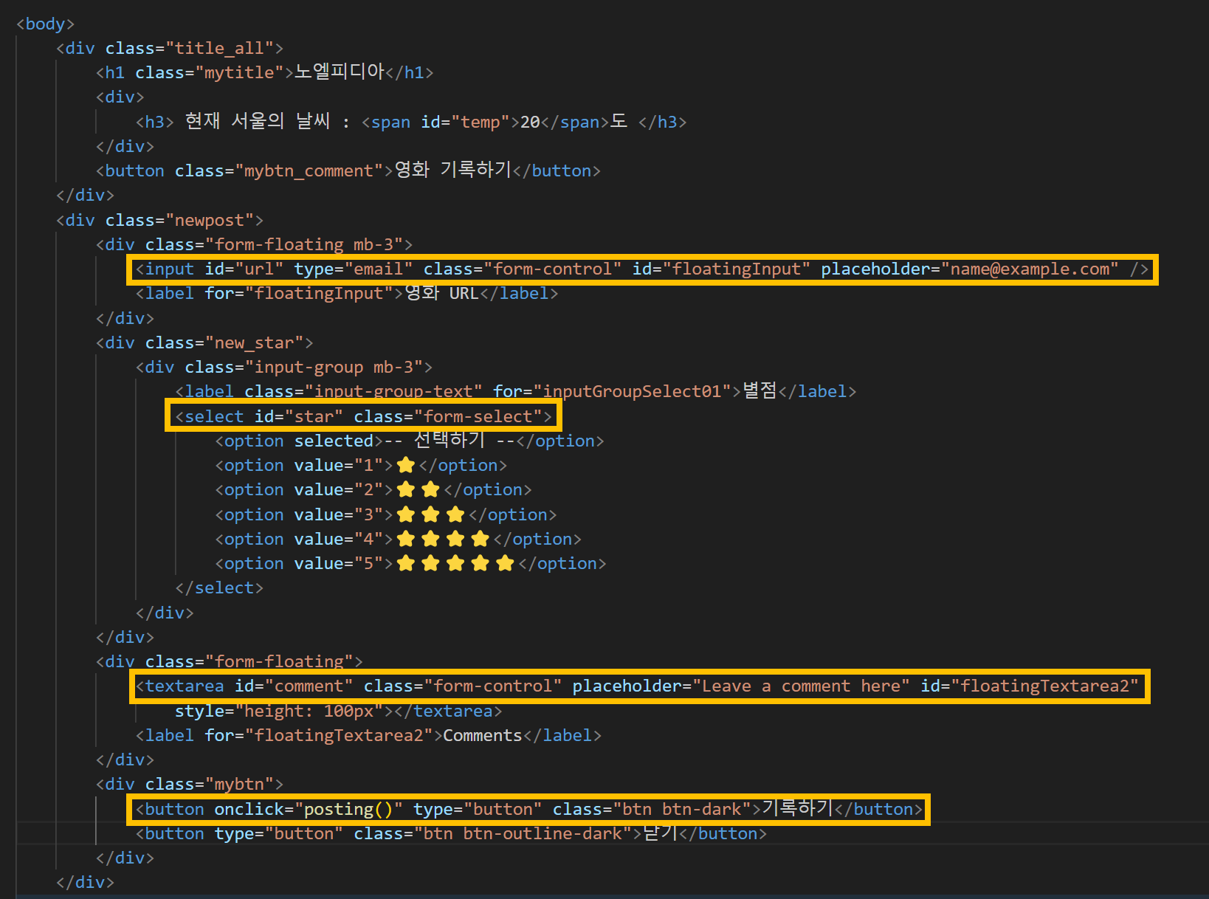
Task: Click the text 현재 서울의 날씨
Action: (x=258, y=121)
